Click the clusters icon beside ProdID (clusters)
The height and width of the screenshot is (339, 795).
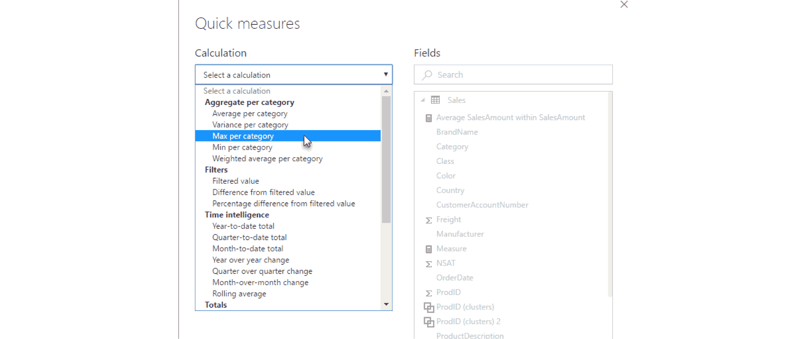429,307
